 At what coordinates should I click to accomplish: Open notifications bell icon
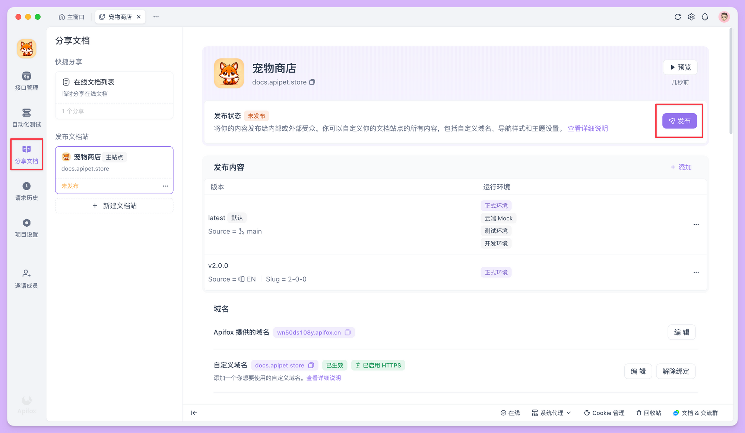pos(705,17)
